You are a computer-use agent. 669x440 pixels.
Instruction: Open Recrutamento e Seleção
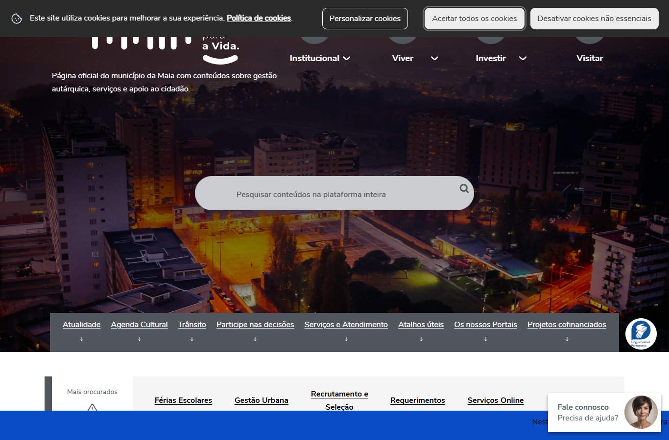point(339,400)
